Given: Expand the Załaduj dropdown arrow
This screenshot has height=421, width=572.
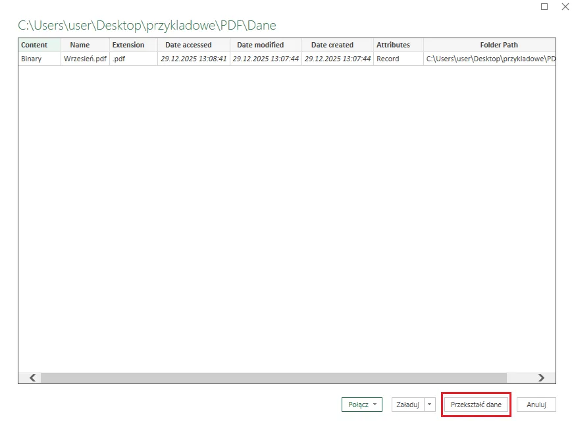Looking at the screenshot, I should point(430,405).
